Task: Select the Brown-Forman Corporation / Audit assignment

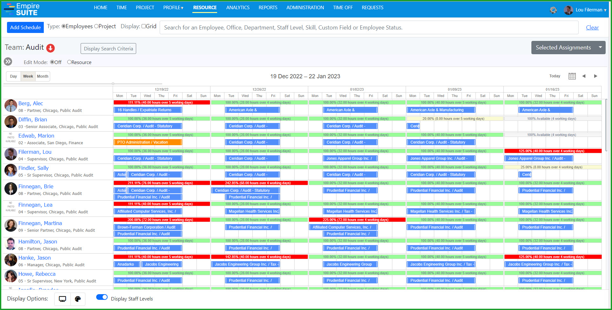Action: pos(148,227)
